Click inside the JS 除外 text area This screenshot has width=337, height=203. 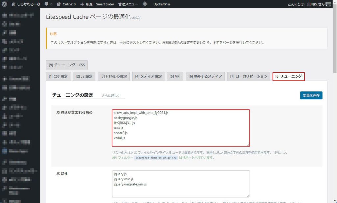coord(181,184)
